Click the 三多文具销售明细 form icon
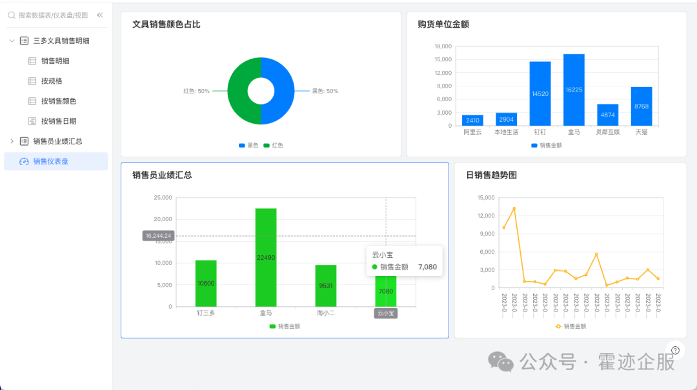The height and width of the screenshot is (390, 697). [x=25, y=41]
